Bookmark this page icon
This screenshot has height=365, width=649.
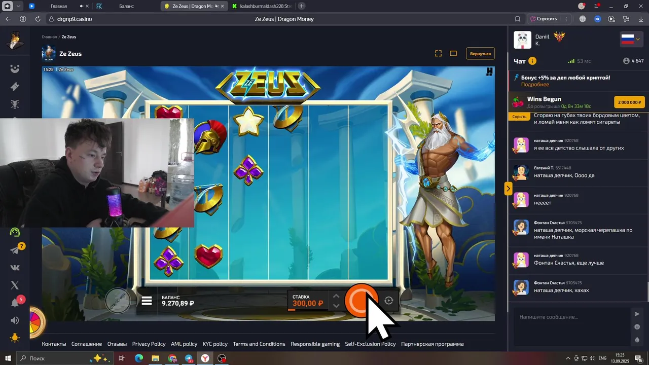tap(517, 19)
